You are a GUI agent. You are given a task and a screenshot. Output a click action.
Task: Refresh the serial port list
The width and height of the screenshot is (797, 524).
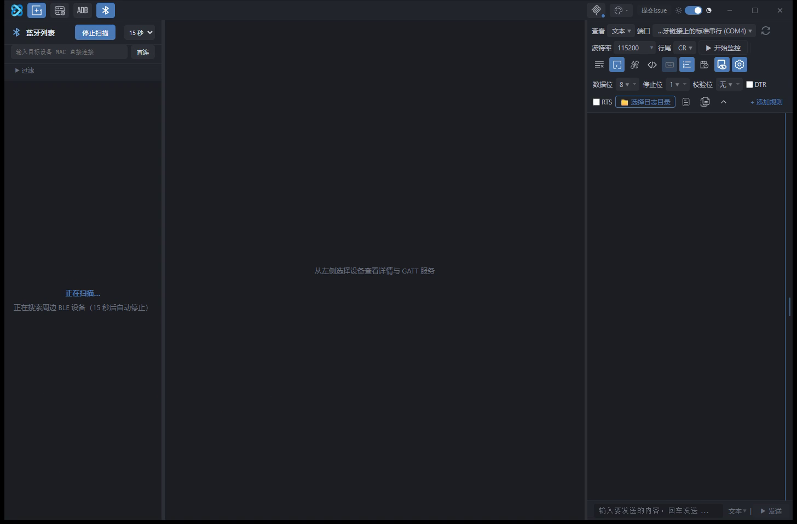(766, 31)
